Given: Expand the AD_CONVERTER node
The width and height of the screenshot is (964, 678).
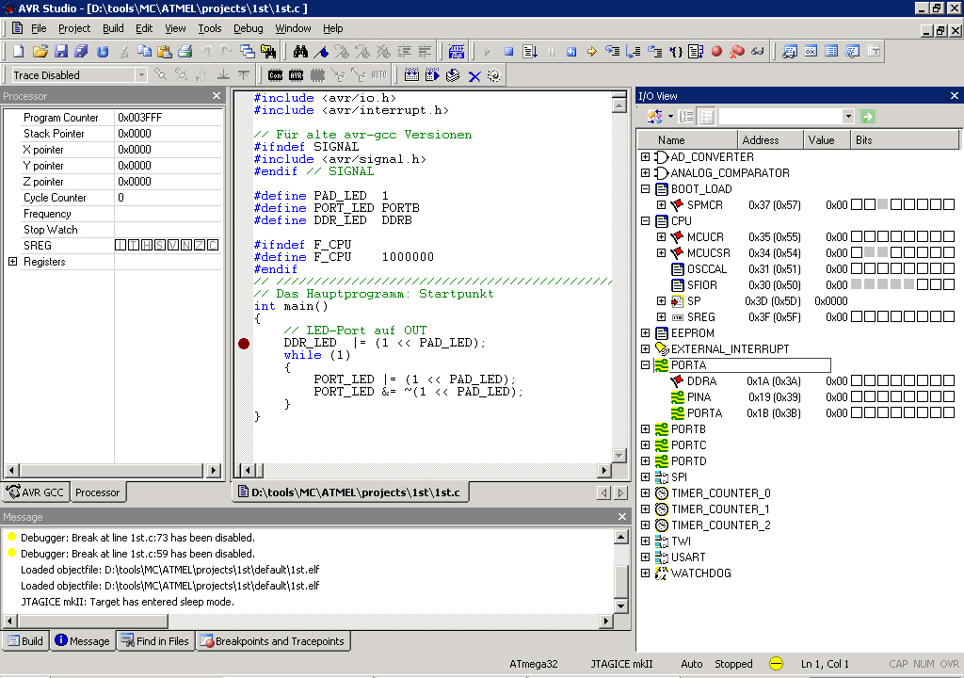Looking at the screenshot, I should click(x=645, y=157).
